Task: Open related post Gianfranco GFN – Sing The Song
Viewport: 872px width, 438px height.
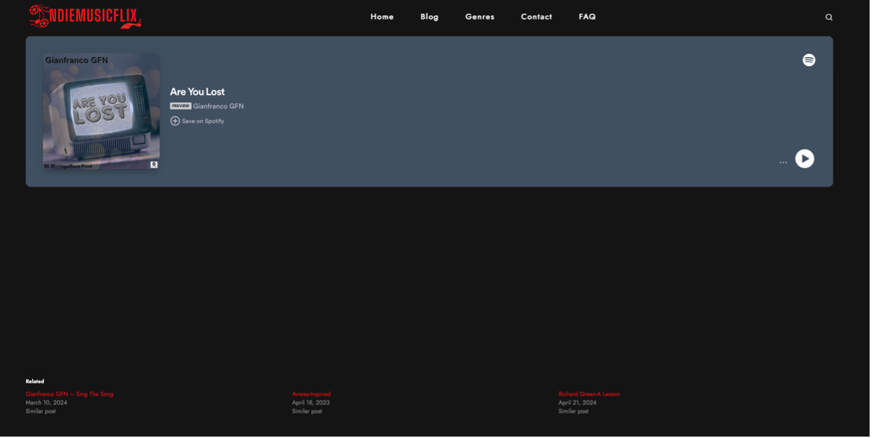Action: pos(70,395)
